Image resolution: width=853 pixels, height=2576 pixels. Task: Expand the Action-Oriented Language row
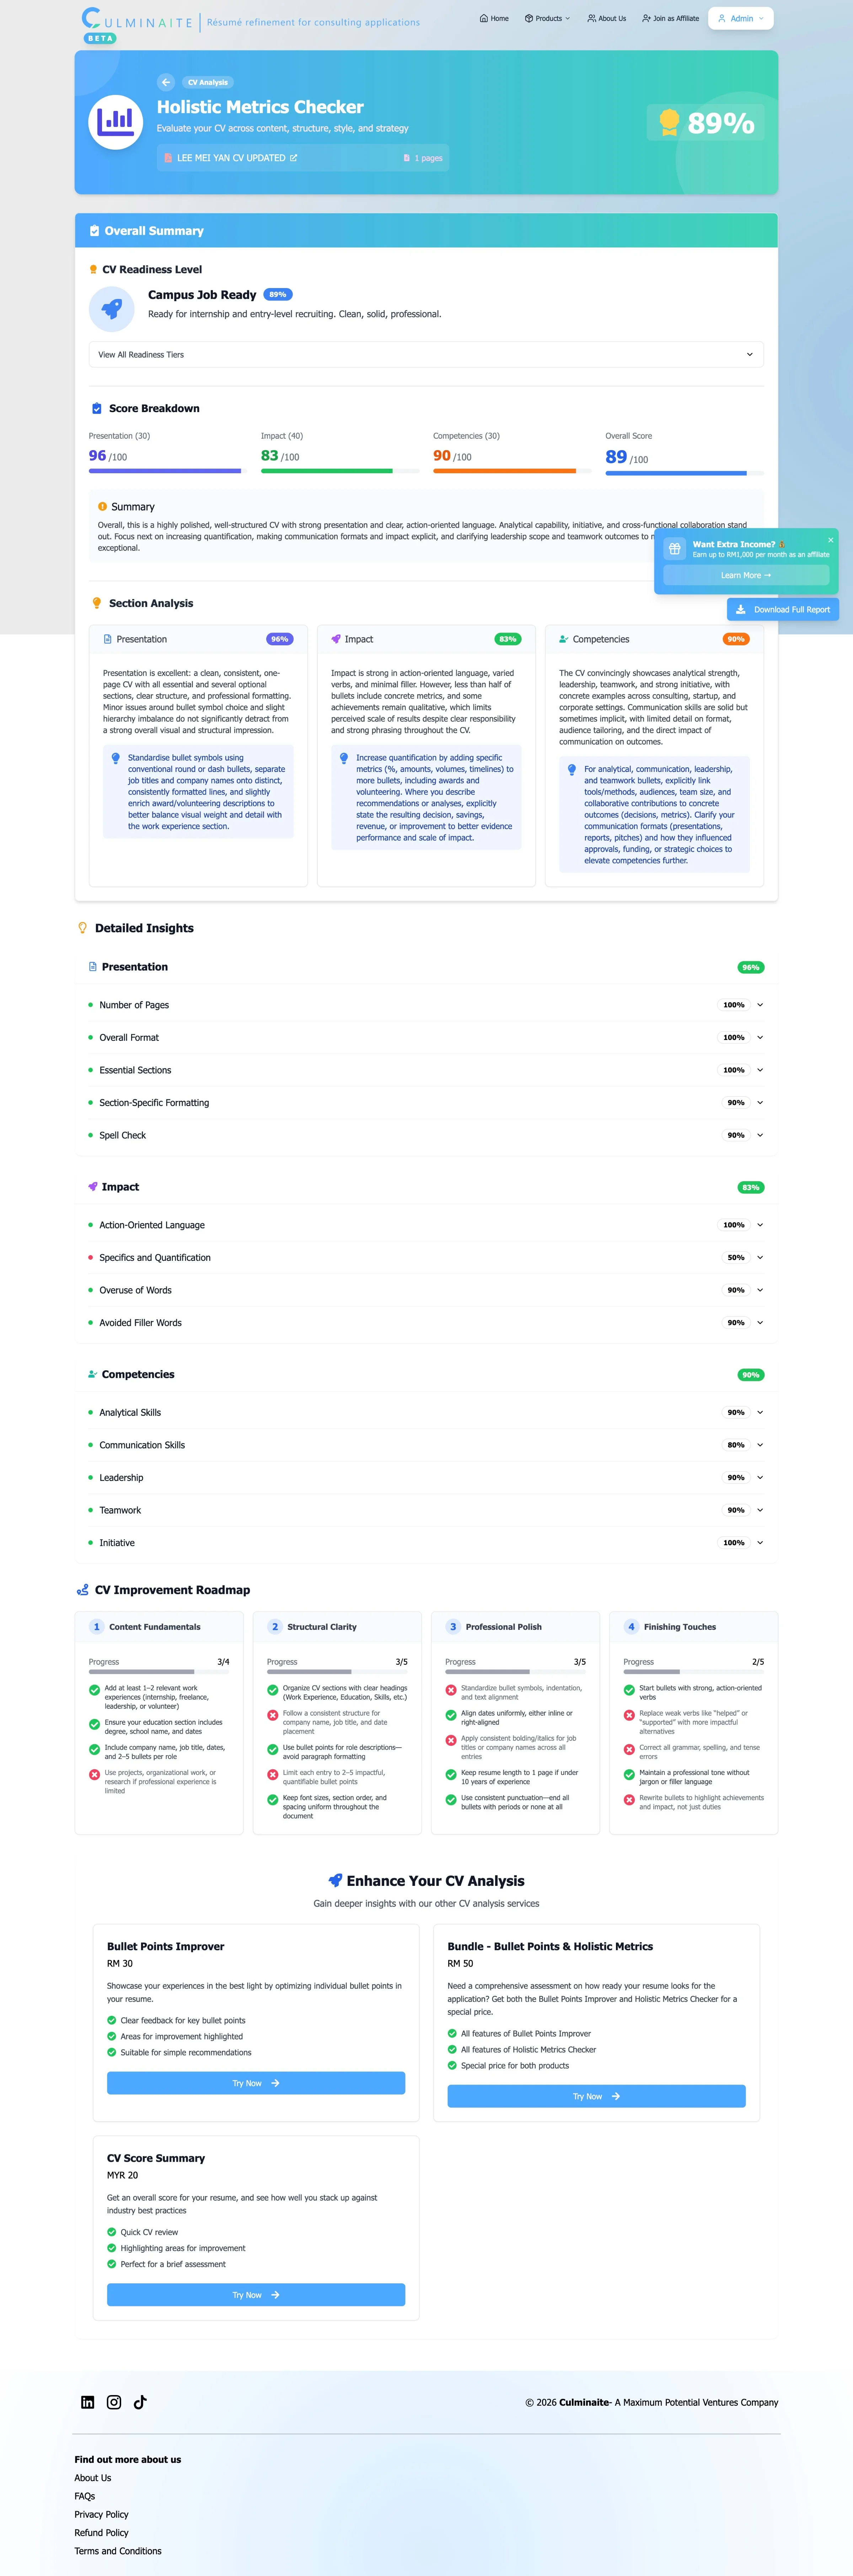tap(426, 1225)
